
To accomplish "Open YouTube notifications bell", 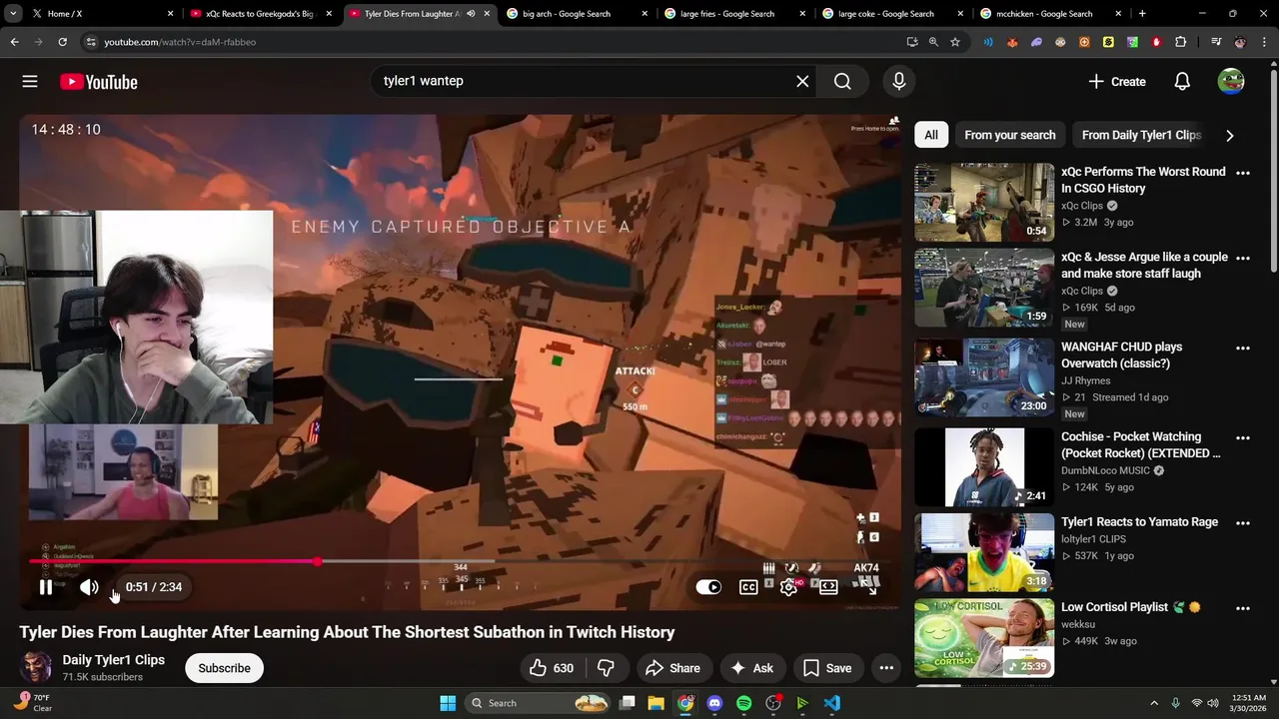I will [1182, 82].
